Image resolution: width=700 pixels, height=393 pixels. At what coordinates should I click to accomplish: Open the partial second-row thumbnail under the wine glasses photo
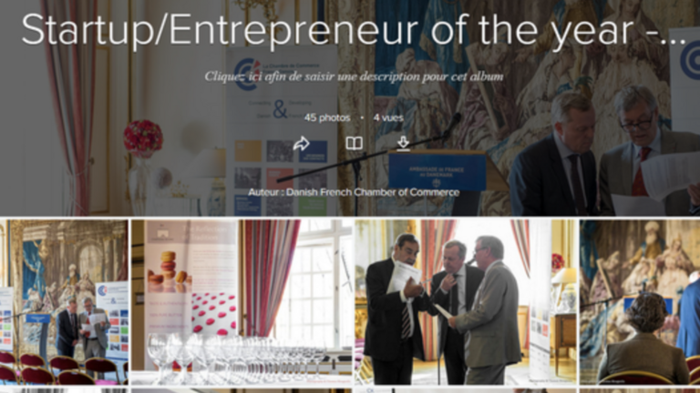(x=242, y=390)
